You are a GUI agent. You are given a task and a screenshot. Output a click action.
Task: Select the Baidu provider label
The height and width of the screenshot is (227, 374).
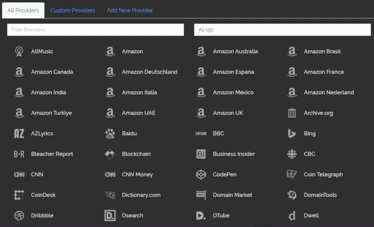(129, 133)
